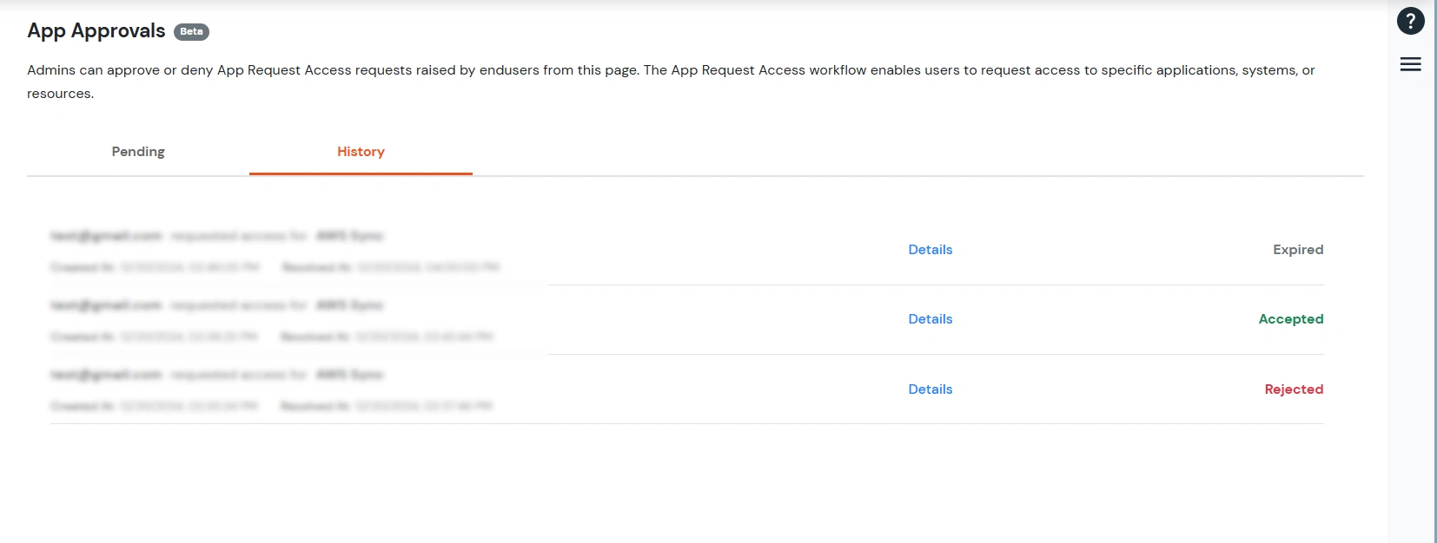Image resolution: width=1437 pixels, height=543 pixels.
Task: Click the Beta badge next to App Approvals
Action: [193, 32]
